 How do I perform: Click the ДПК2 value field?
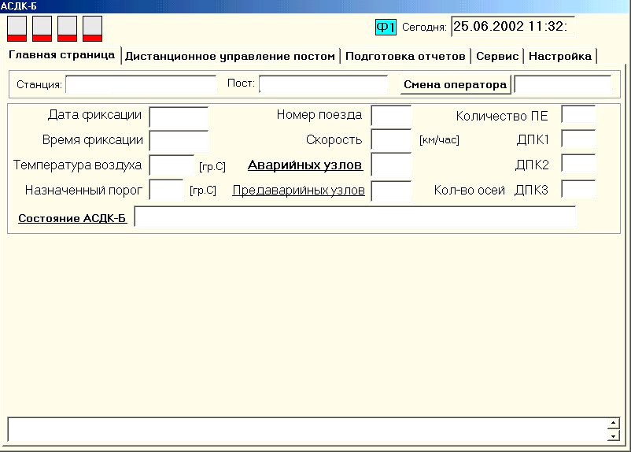pos(579,165)
